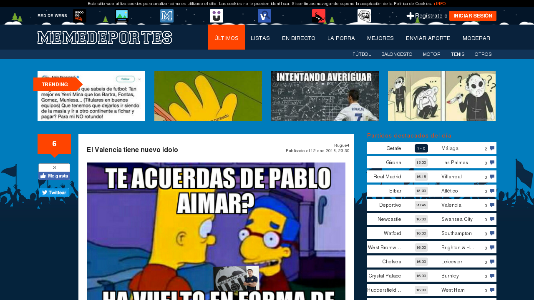
Task: Open comments for Newcastle vs Swansea City
Action: [x=492, y=219]
